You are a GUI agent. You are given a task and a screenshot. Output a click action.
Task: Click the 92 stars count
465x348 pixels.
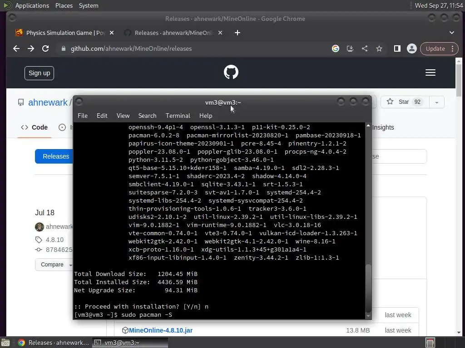click(417, 102)
